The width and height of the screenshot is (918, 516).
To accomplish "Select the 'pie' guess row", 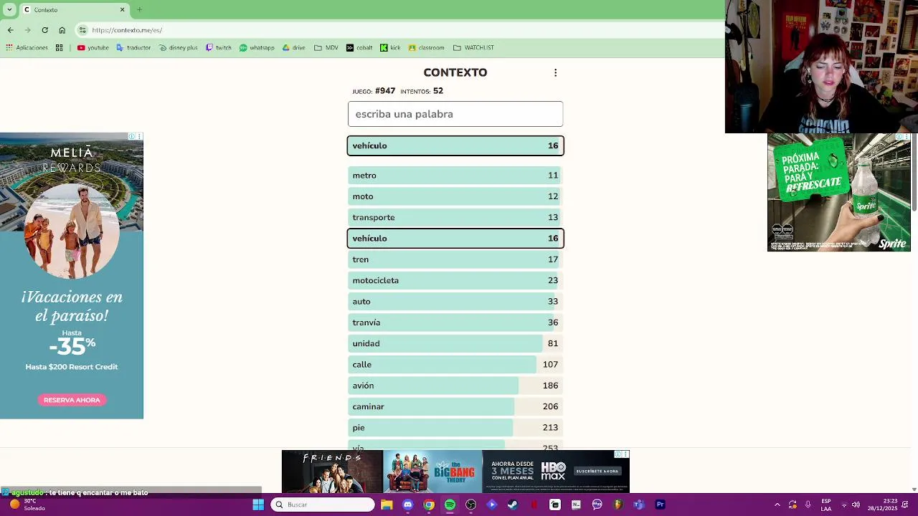I will point(455,428).
